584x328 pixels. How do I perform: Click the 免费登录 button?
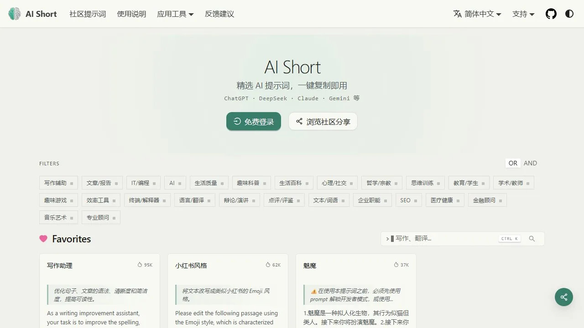click(254, 121)
